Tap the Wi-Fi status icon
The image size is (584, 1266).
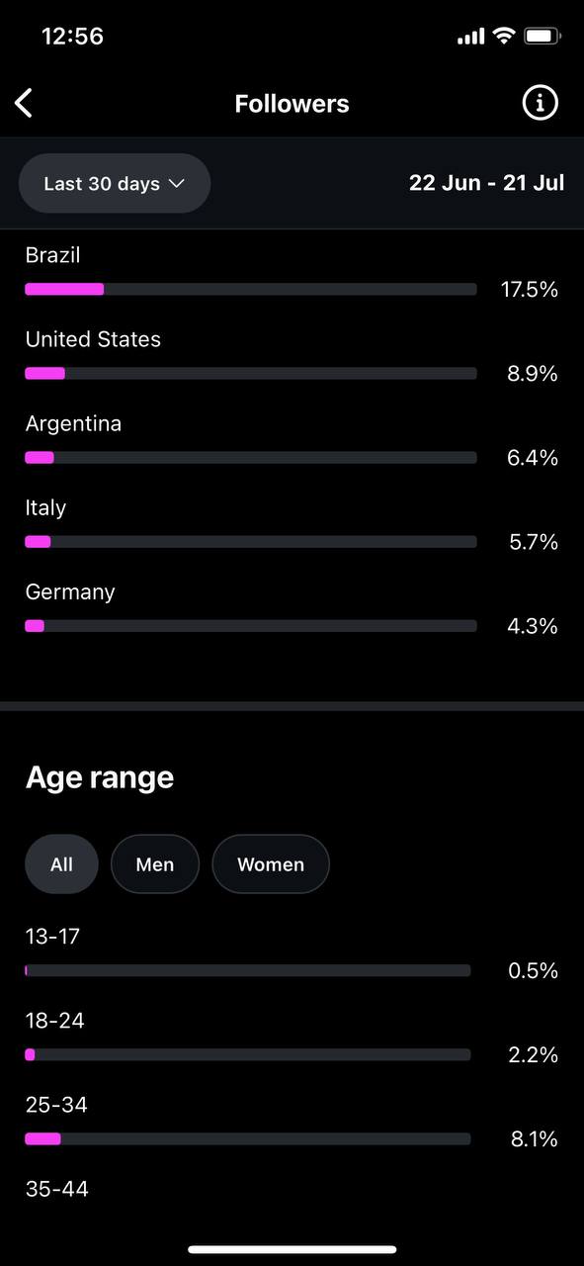click(x=504, y=37)
